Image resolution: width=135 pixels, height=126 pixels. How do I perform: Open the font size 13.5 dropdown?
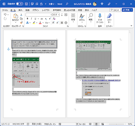click(59, 15)
